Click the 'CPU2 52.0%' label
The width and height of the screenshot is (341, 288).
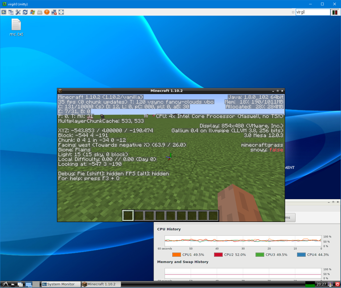(235, 255)
